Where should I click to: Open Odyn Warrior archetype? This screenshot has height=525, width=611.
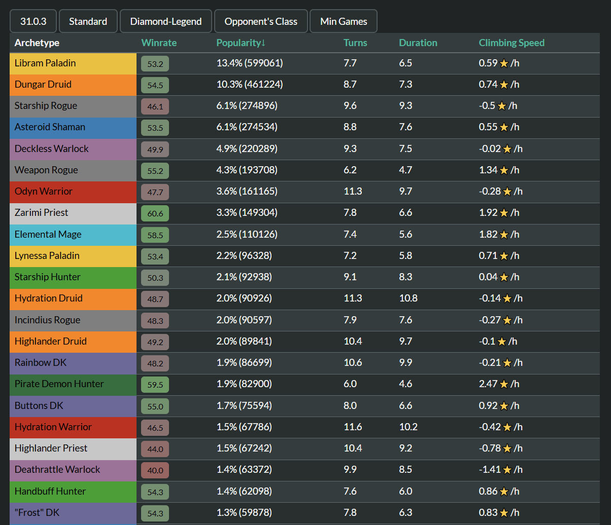point(73,192)
